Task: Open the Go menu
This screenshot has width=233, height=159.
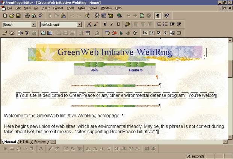Action: click(36, 8)
